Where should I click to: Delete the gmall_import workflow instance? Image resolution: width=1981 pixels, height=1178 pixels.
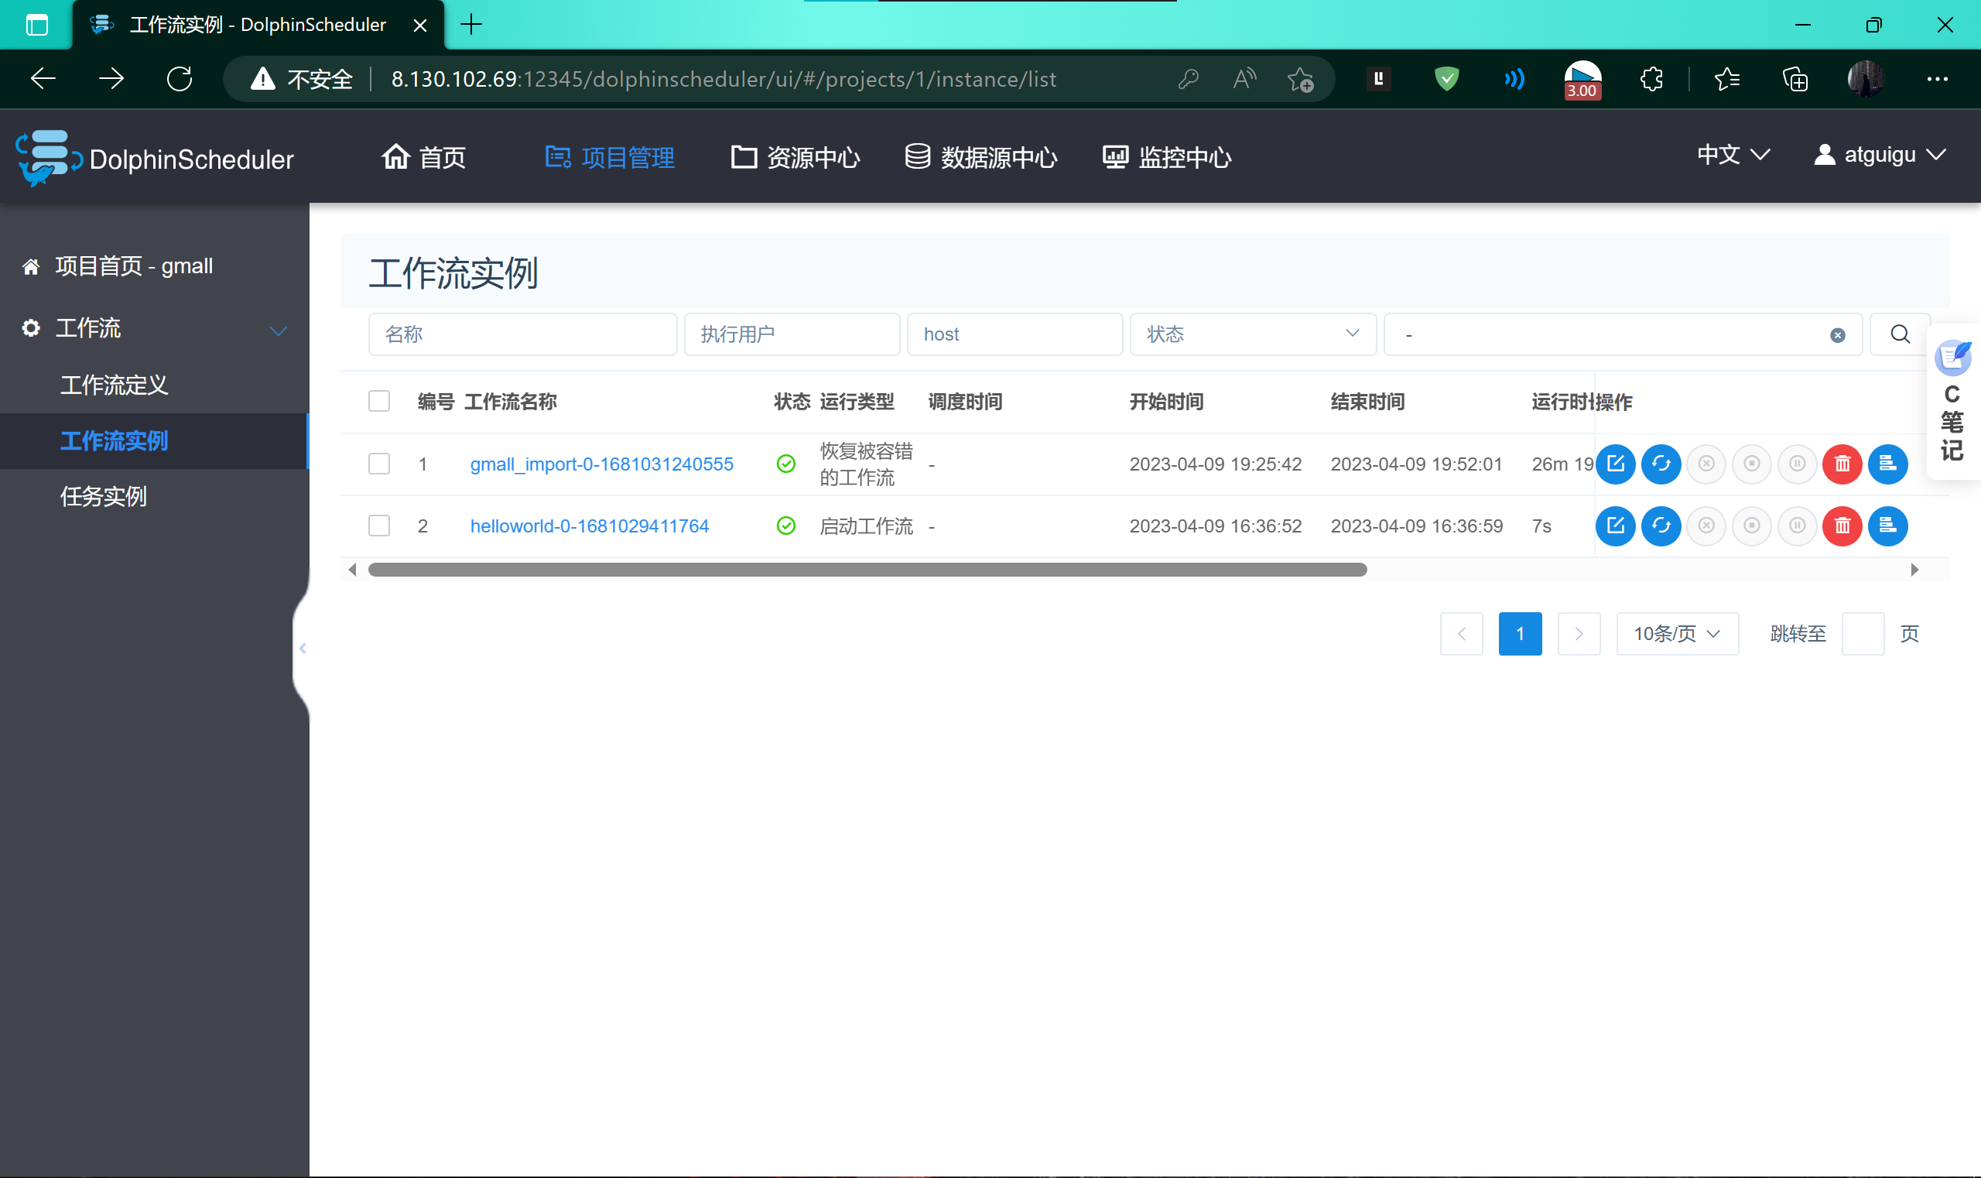point(1842,464)
